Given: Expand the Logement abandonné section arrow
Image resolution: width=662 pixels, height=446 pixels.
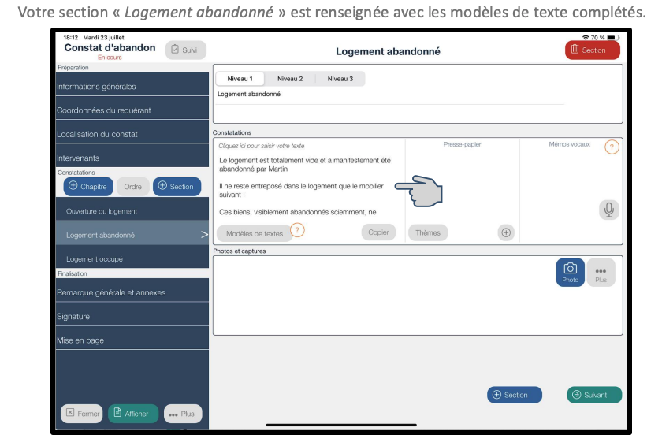Looking at the screenshot, I should coord(204,235).
